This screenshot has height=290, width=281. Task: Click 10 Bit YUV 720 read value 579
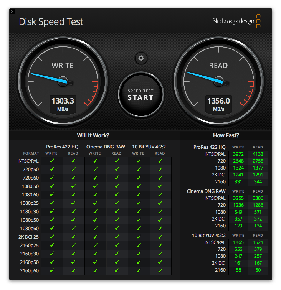pos(258,249)
